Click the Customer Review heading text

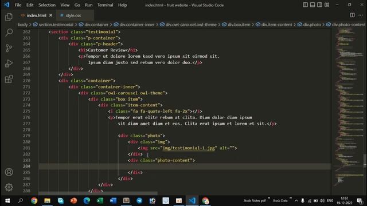[107, 50]
